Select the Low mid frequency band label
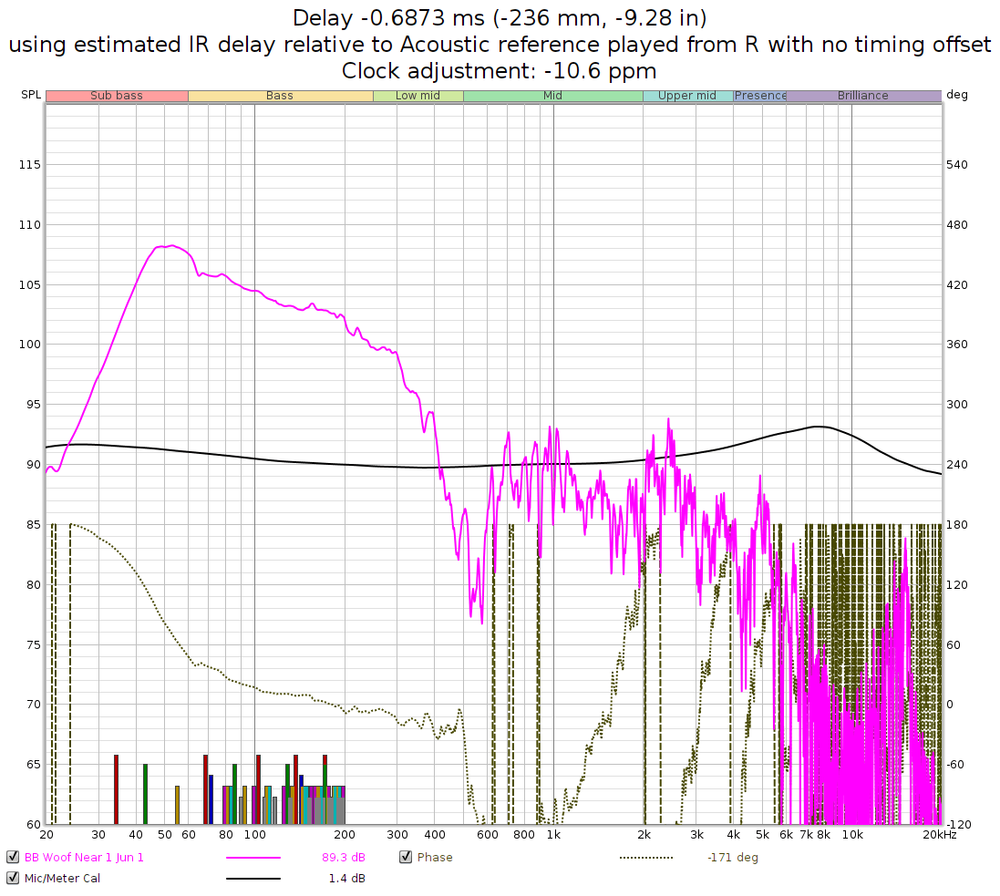The height and width of the screenshot is (896, 1000). coord(418,96)
